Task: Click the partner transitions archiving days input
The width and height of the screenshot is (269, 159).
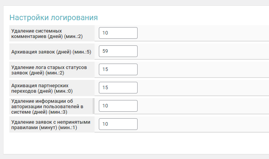Action: (x=118, y=88)
